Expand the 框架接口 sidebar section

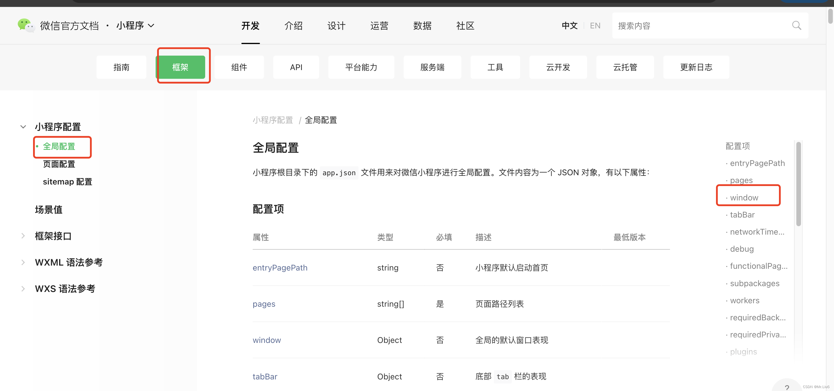point(23,236)
